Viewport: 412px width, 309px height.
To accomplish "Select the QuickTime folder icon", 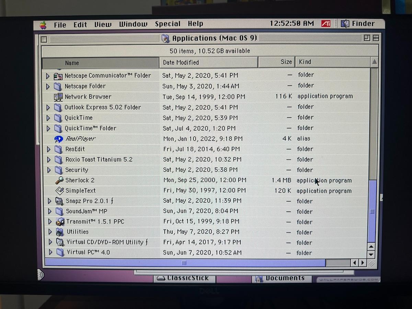I will coord(58,118).
